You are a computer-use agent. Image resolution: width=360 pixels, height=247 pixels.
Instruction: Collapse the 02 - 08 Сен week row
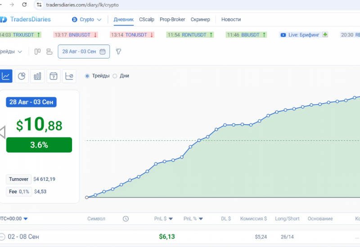[x=2, y=237]
